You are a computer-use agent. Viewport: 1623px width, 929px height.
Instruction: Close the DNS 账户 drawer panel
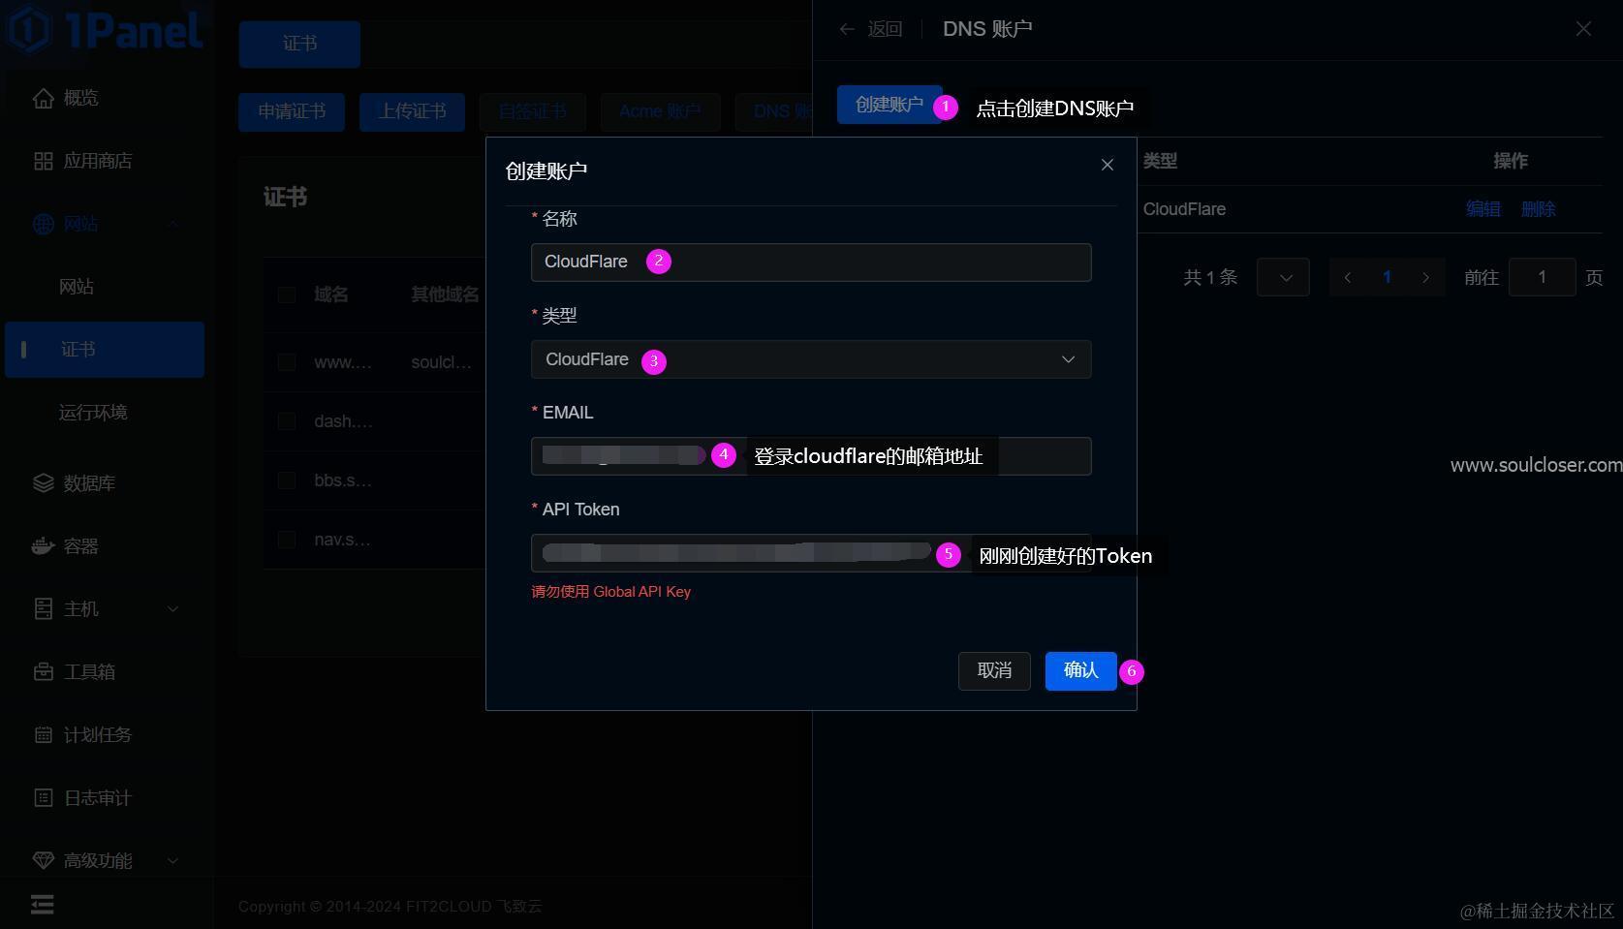pyautogui.click(x=1583, y=29)
